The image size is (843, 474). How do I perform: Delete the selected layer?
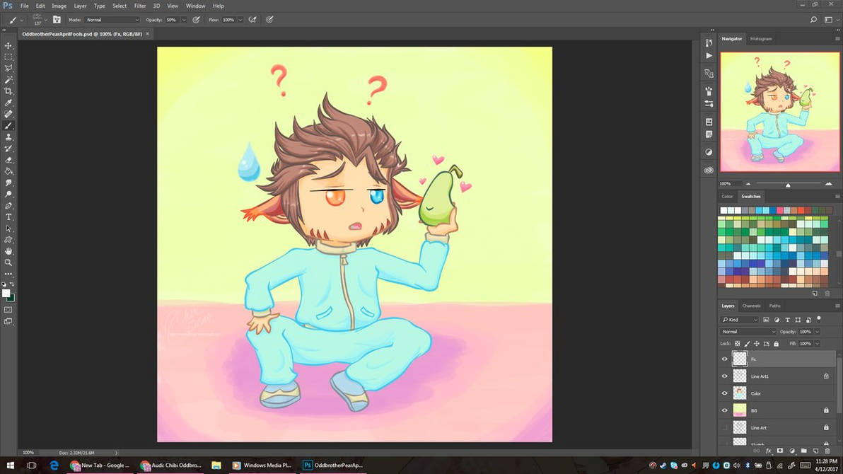[827, 451]
